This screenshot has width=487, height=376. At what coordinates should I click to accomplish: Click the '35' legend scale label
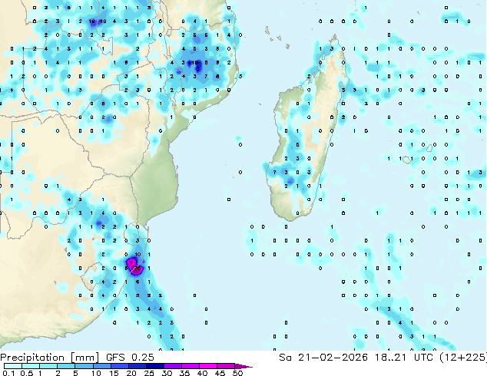click(184, 373)
